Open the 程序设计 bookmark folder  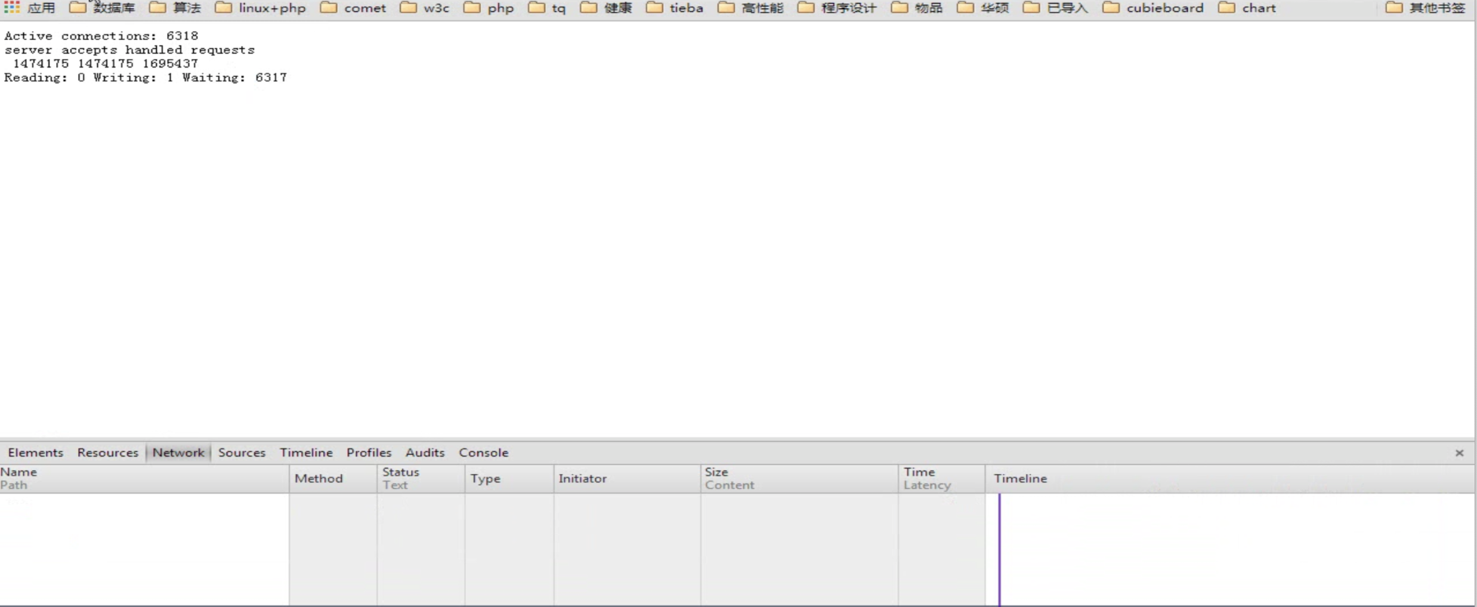click(x=837, y=8)
